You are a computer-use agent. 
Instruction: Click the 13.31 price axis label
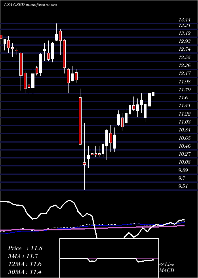pyautogui.click(x=185, y=25)
